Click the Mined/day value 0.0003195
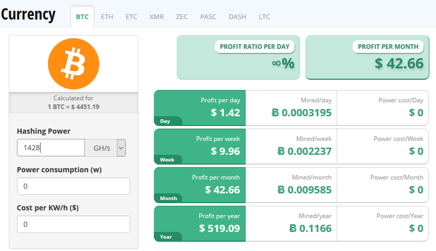 pos(301,113)
